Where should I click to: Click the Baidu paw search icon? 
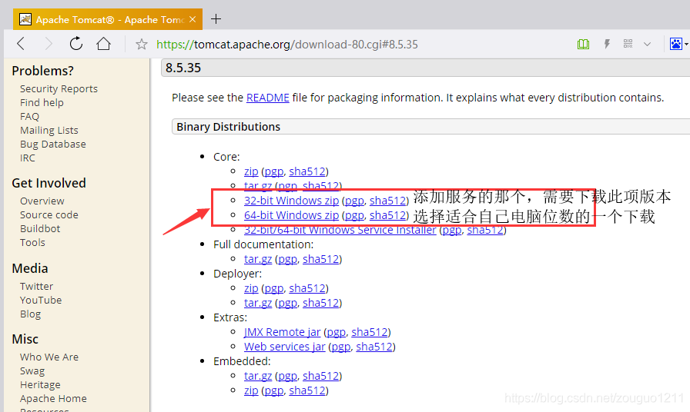(x=676, y=44)
